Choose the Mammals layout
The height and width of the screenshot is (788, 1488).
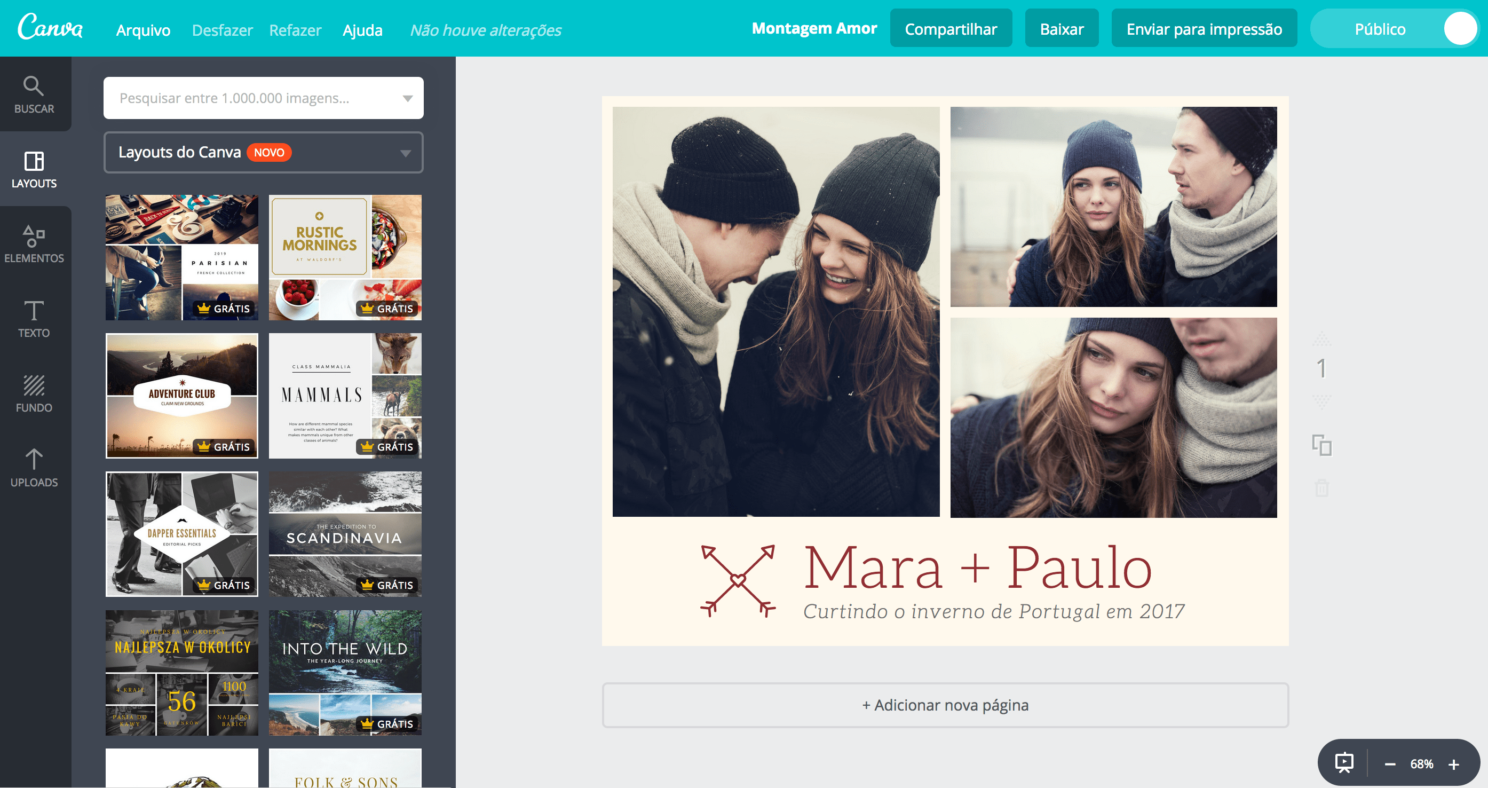(x=345, y=396)
